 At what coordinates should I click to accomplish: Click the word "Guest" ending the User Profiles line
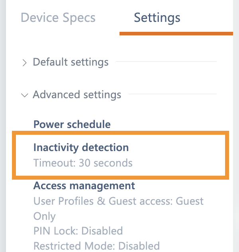[190, 201]
